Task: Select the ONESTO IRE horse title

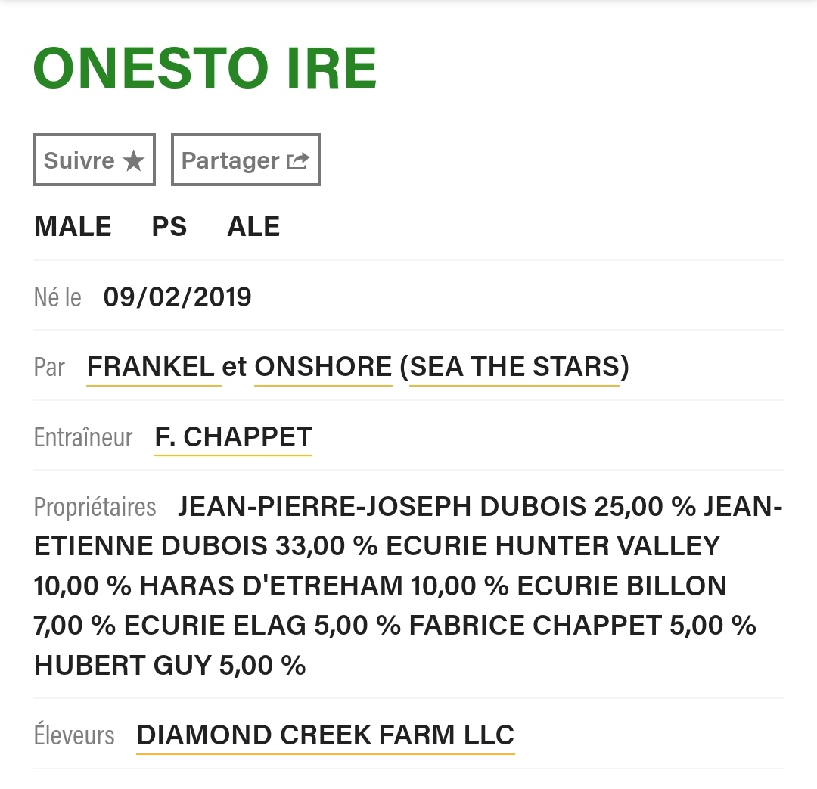Action: coord(205,68)
